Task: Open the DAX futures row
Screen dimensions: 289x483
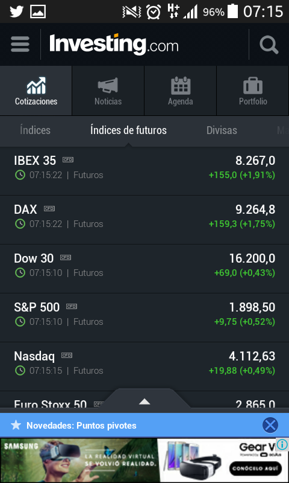Action: (144, 220)
